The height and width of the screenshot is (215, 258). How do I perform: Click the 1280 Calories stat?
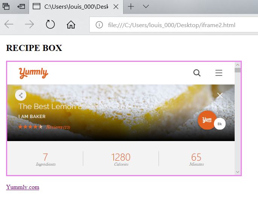[x=121, y=159]
